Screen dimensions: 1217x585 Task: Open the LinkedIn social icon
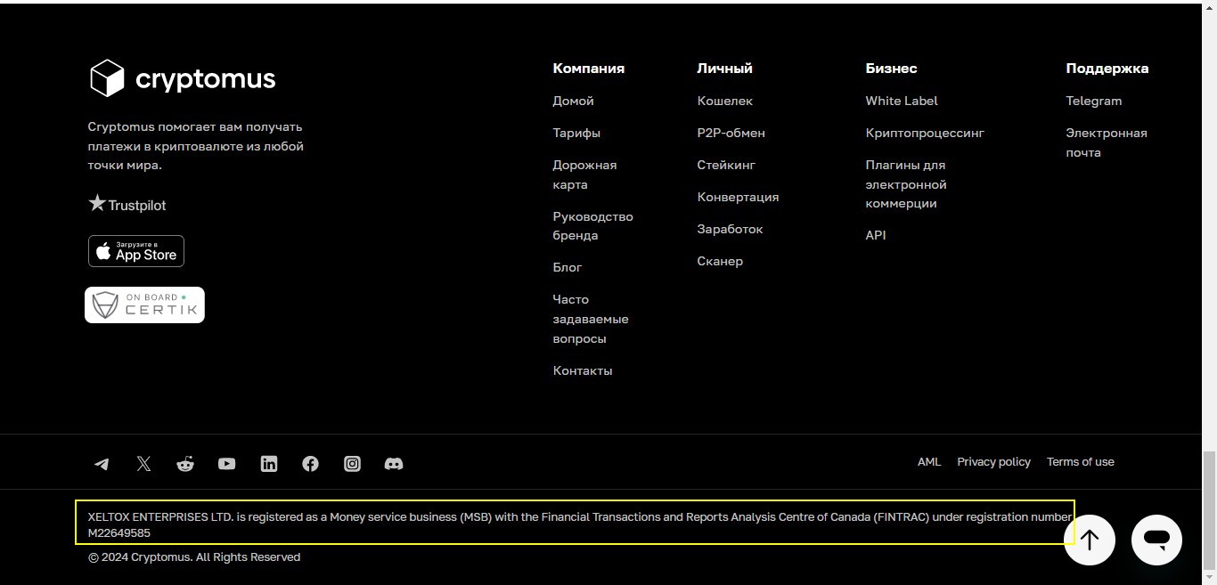click(269, 464)
